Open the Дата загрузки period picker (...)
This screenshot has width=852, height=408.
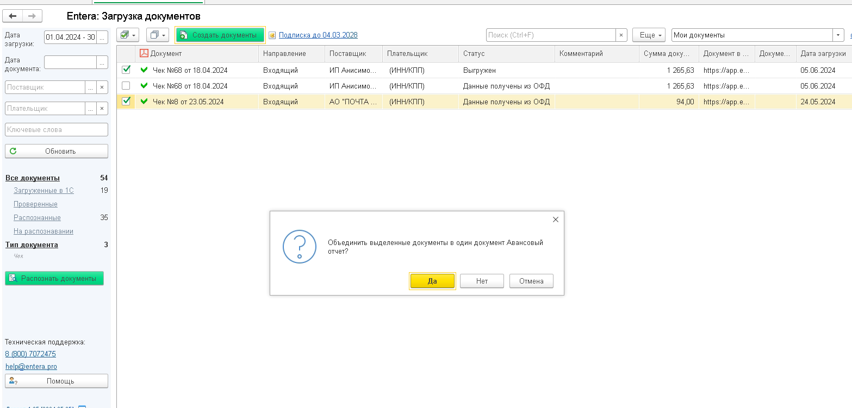tap(102, 37)
